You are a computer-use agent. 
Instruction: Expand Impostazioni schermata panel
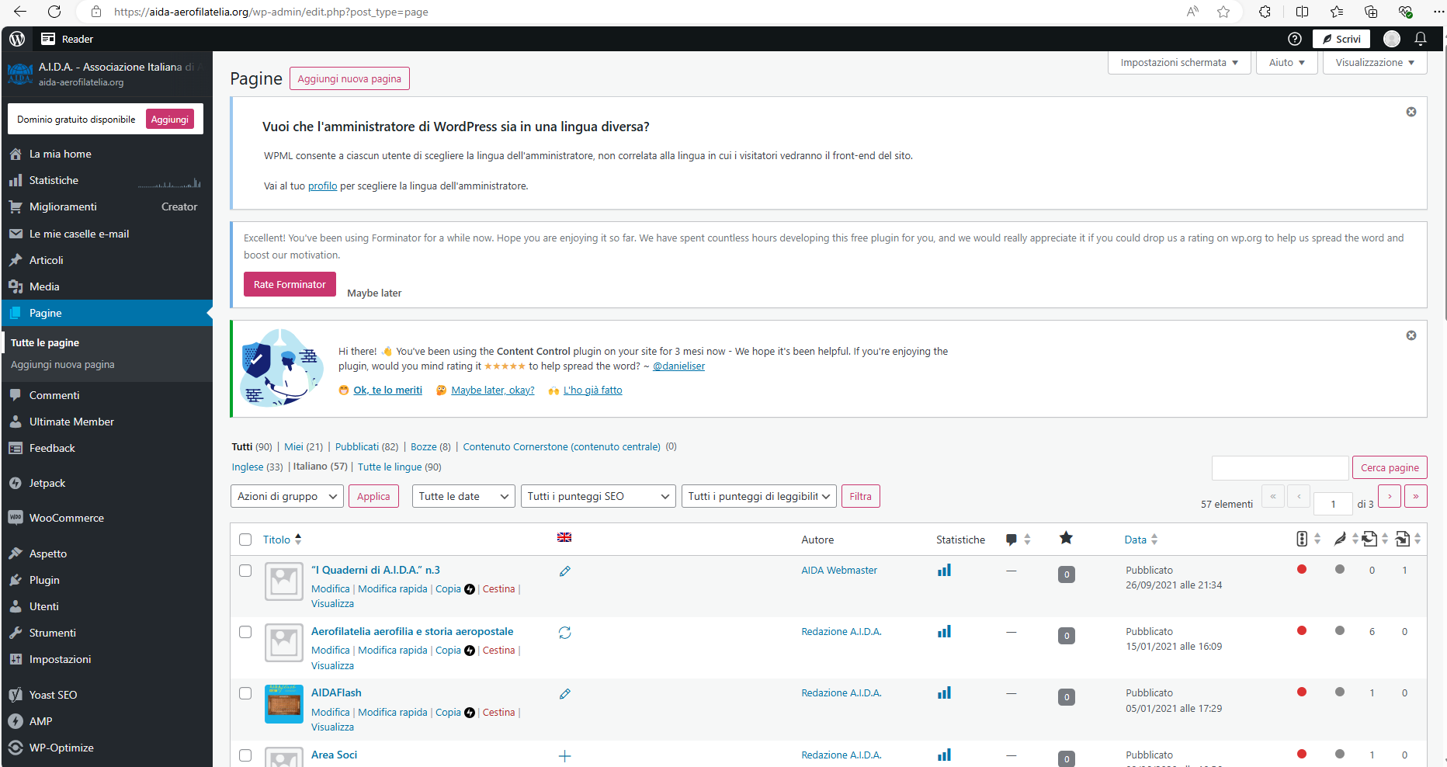(1179, 62)
